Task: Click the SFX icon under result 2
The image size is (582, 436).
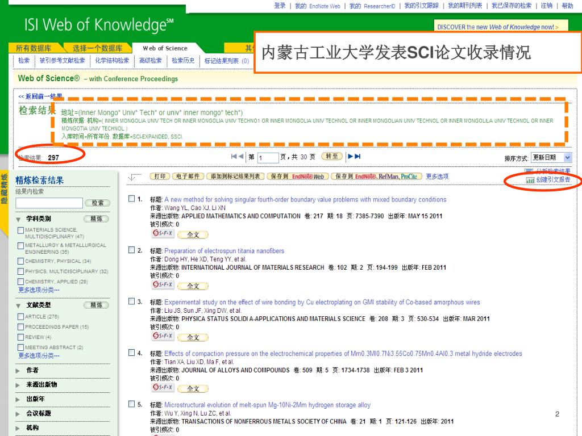Action: [x=163, y=284]
